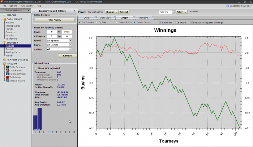
Task: Toggle the Bonuses checkbox
Action: tap(176, 22)
